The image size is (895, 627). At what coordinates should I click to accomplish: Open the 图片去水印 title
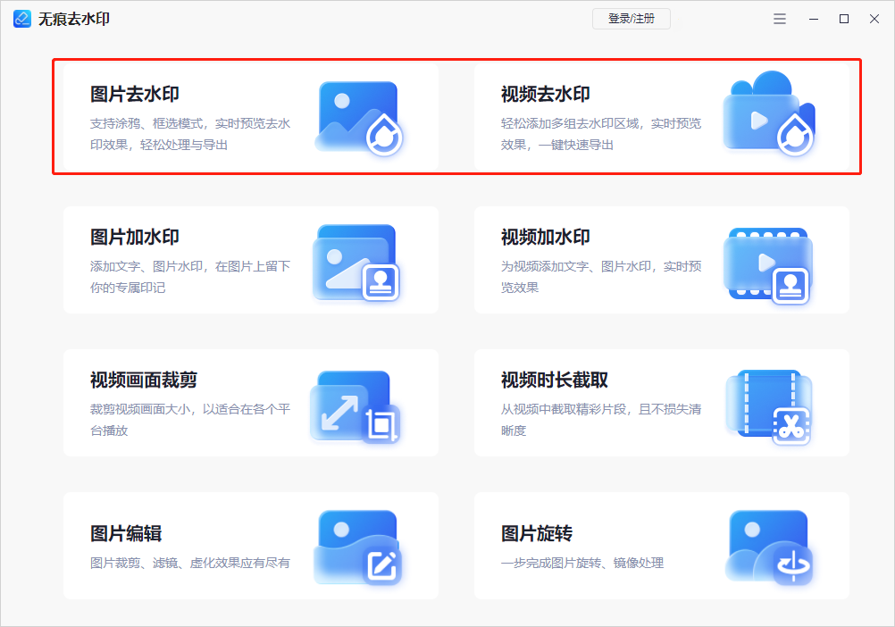click(135, 94)
